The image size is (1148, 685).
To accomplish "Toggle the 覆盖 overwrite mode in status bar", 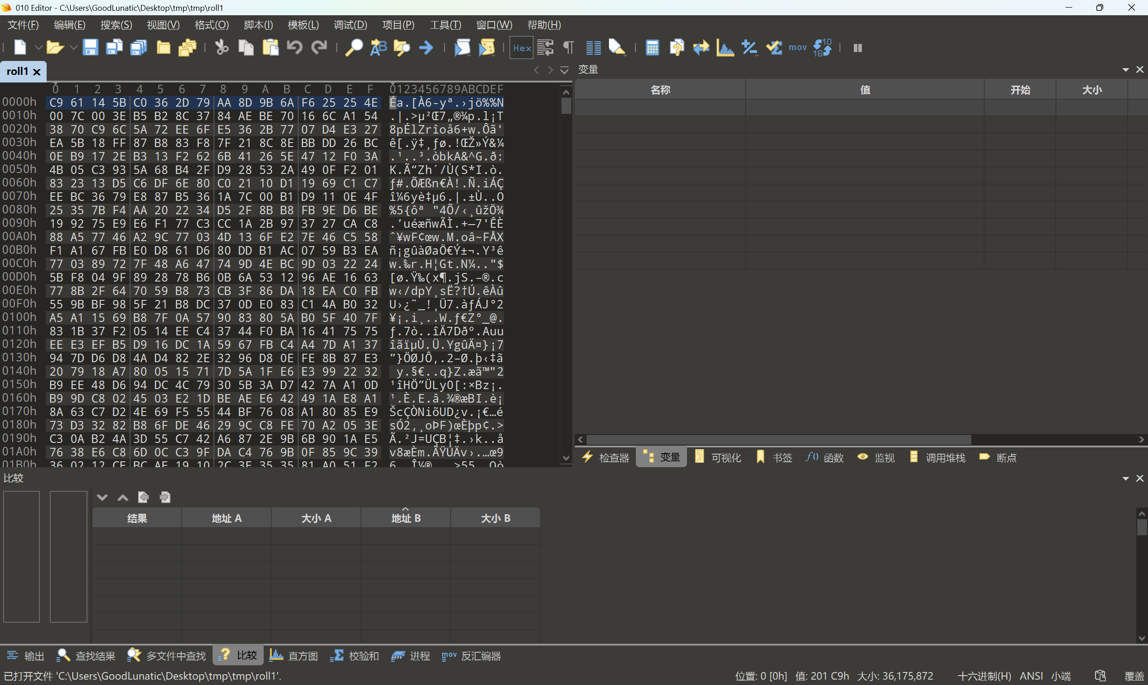I will [1134, 676].
